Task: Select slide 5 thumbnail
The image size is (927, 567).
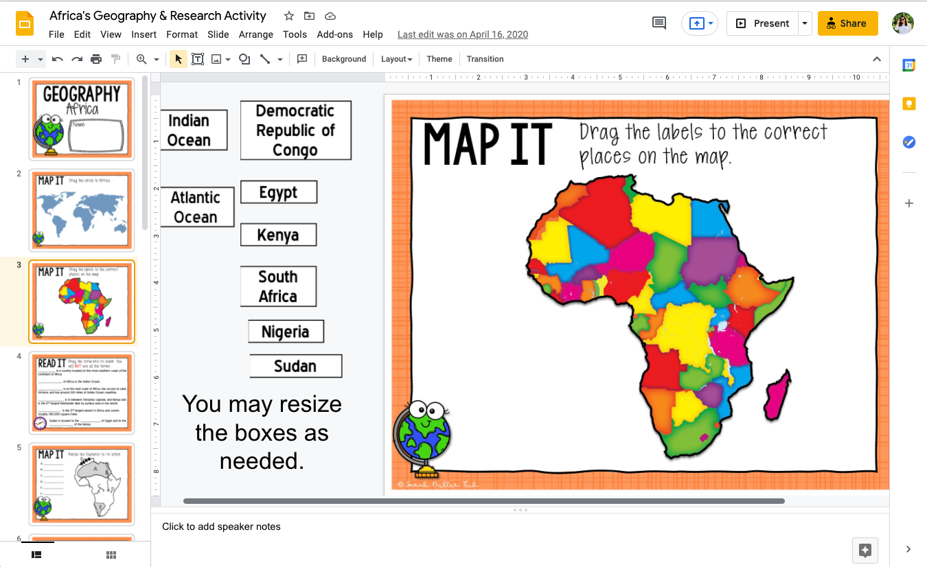Action: 81,484
